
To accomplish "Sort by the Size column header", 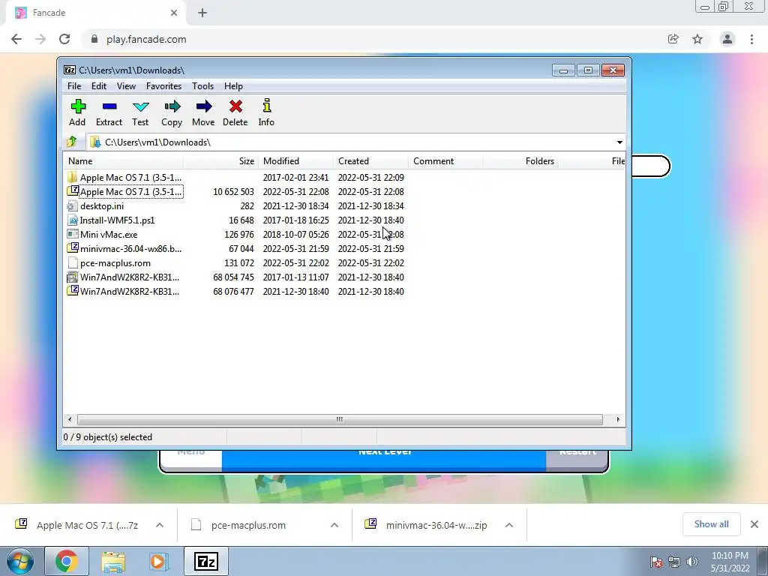I will pos(221,161).
